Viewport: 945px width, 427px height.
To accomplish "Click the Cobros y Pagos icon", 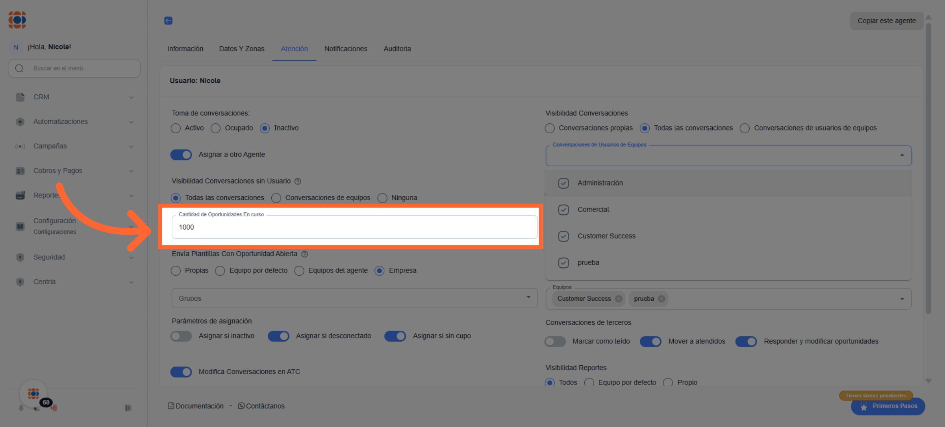I will pyautogui.click(x=20, y=171).
